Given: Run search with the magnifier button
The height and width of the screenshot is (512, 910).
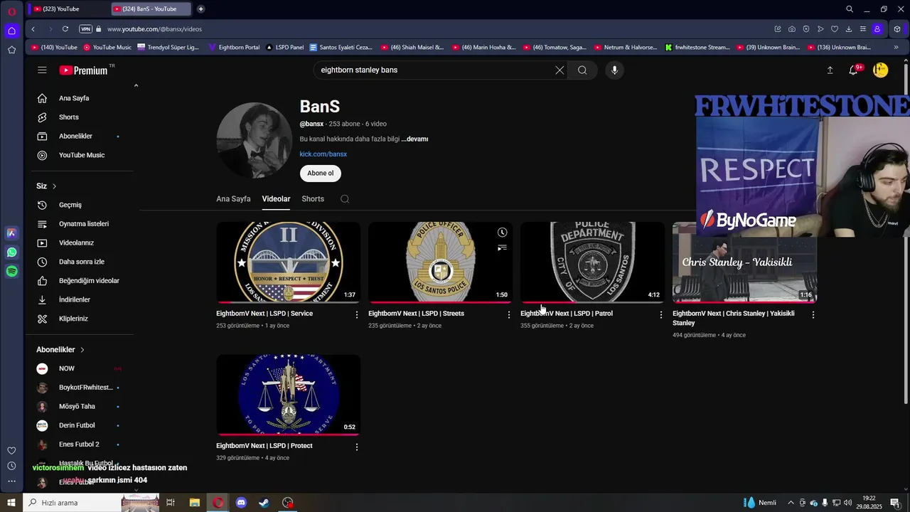Looking at the screenshot, I should pyautogui.click(x=582, y=70).
